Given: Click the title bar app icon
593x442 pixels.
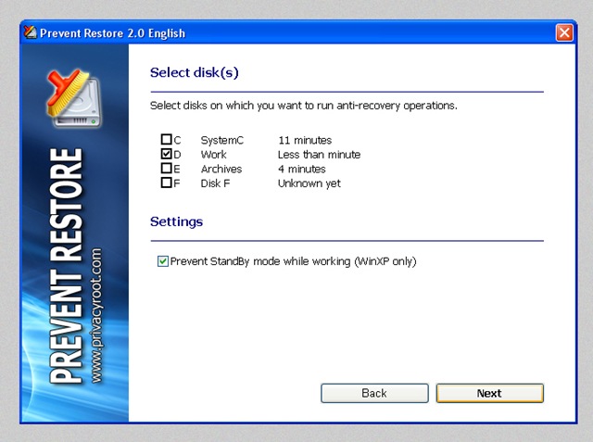Looking at the screenshot, I should pyautogui.click(x=31, y=32).
